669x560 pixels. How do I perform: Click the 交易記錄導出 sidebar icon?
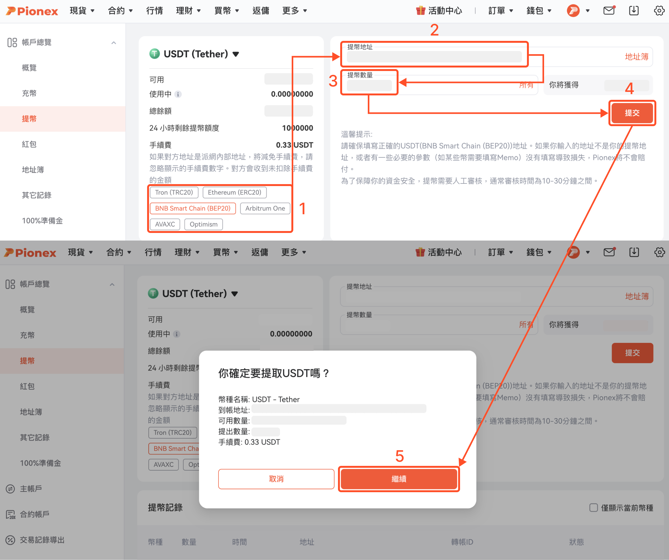[10, 540]
